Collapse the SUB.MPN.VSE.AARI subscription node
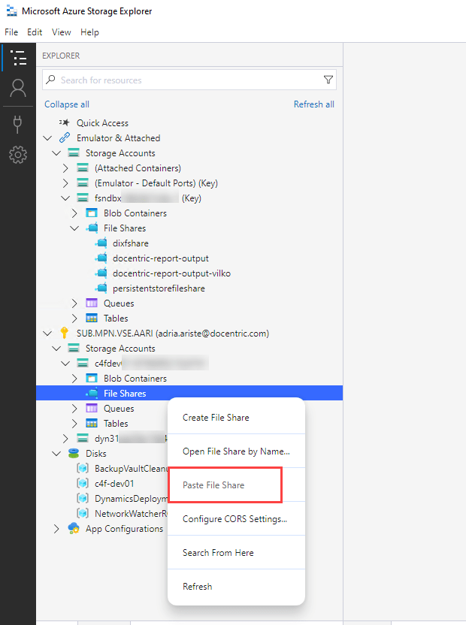This screenshot has height=625, width=466. (x=47, y=333)
